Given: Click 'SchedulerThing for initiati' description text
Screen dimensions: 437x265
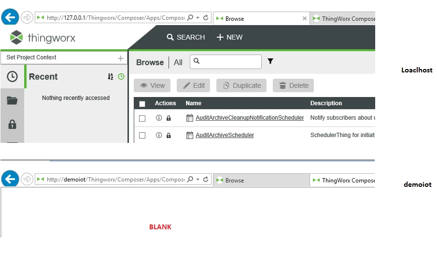Looking at the screenshot, I should (342, 135).
